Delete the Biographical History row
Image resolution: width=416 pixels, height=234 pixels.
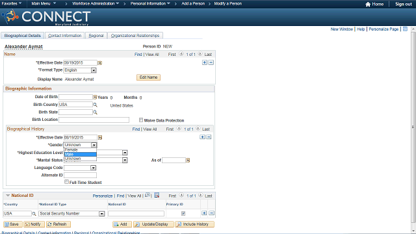click(209, 137)
